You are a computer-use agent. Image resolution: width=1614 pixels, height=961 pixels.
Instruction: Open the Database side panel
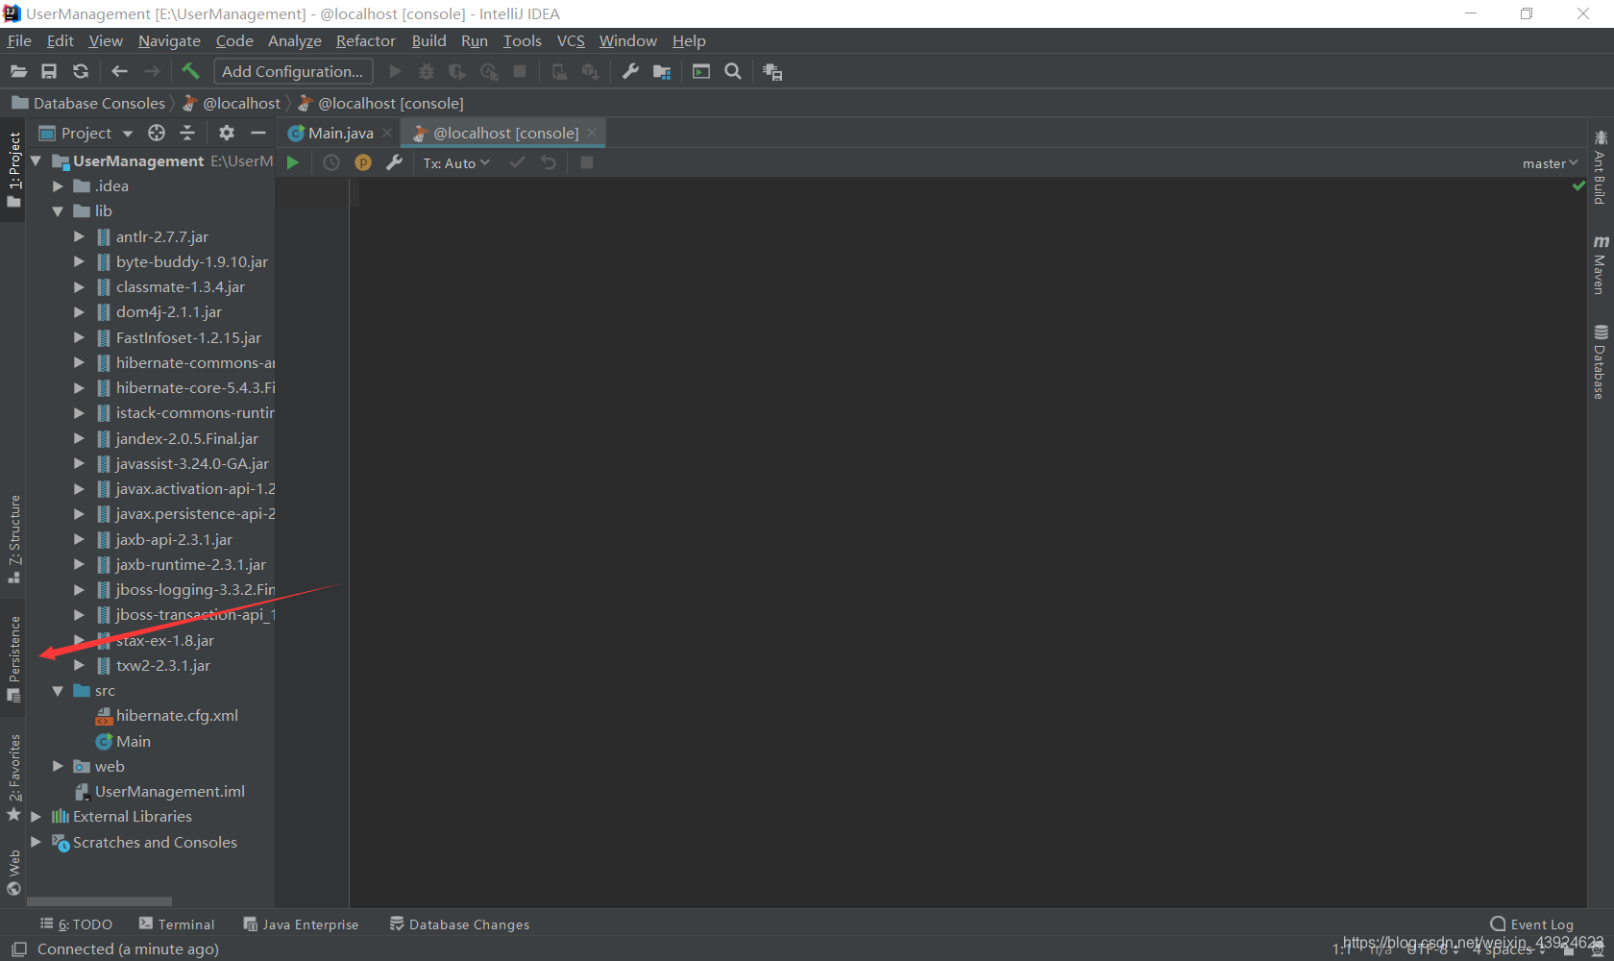point(1600,361)
